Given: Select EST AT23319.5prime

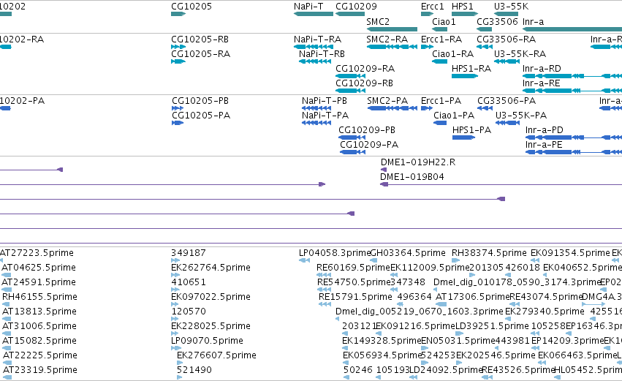Looking at the screenshot, I should click(7, 377).
